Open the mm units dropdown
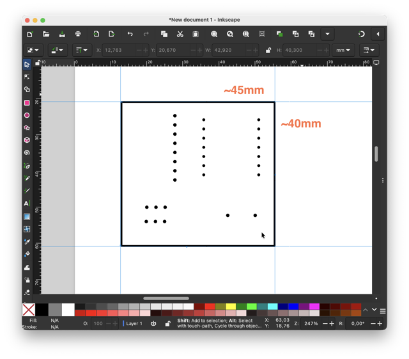This screenshot has height=359, width=409. tap(343, 50)
